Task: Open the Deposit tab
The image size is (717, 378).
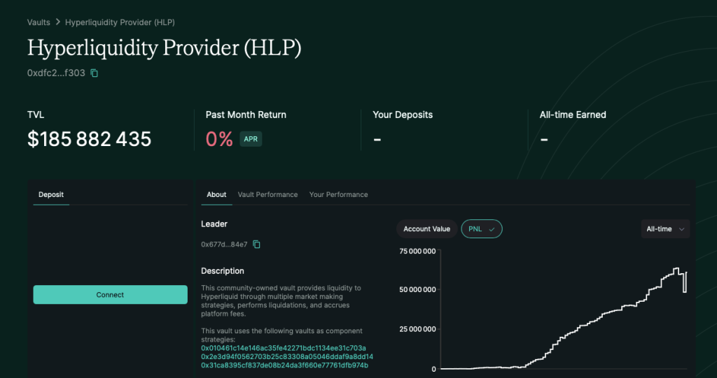Action: pos(50,194)
